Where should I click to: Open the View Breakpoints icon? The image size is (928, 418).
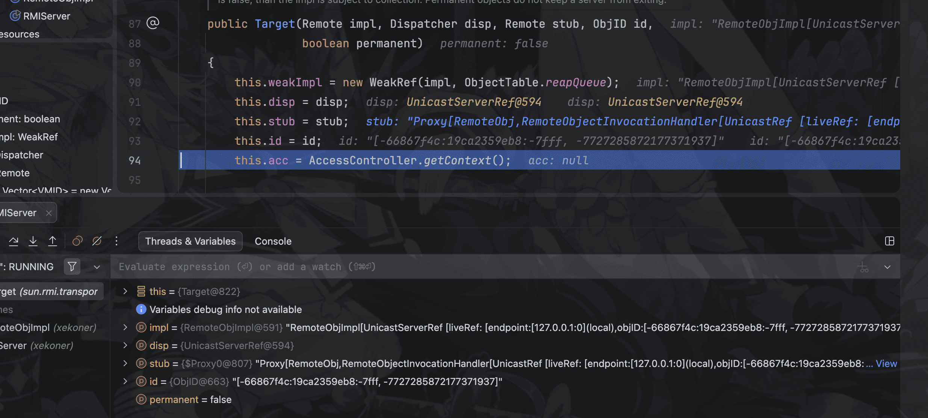pos(77,241)
